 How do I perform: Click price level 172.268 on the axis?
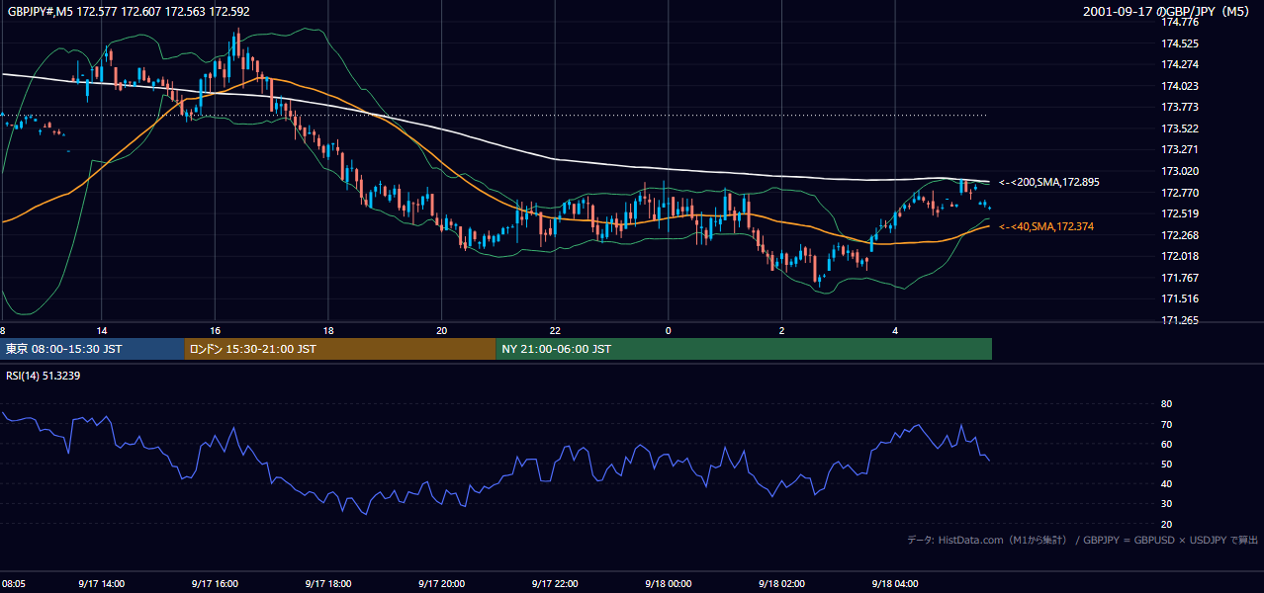[x=1180, y=235]
